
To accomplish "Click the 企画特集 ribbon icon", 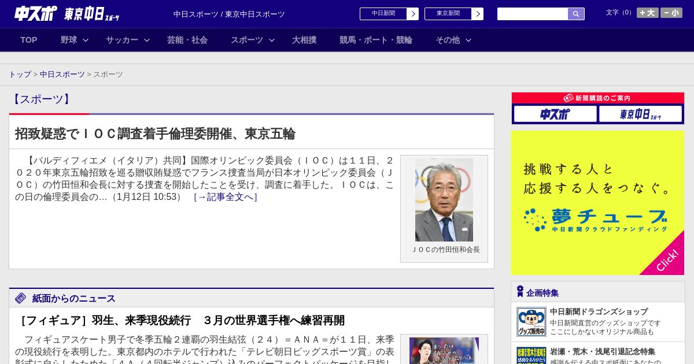I will [x=520, y=291].
